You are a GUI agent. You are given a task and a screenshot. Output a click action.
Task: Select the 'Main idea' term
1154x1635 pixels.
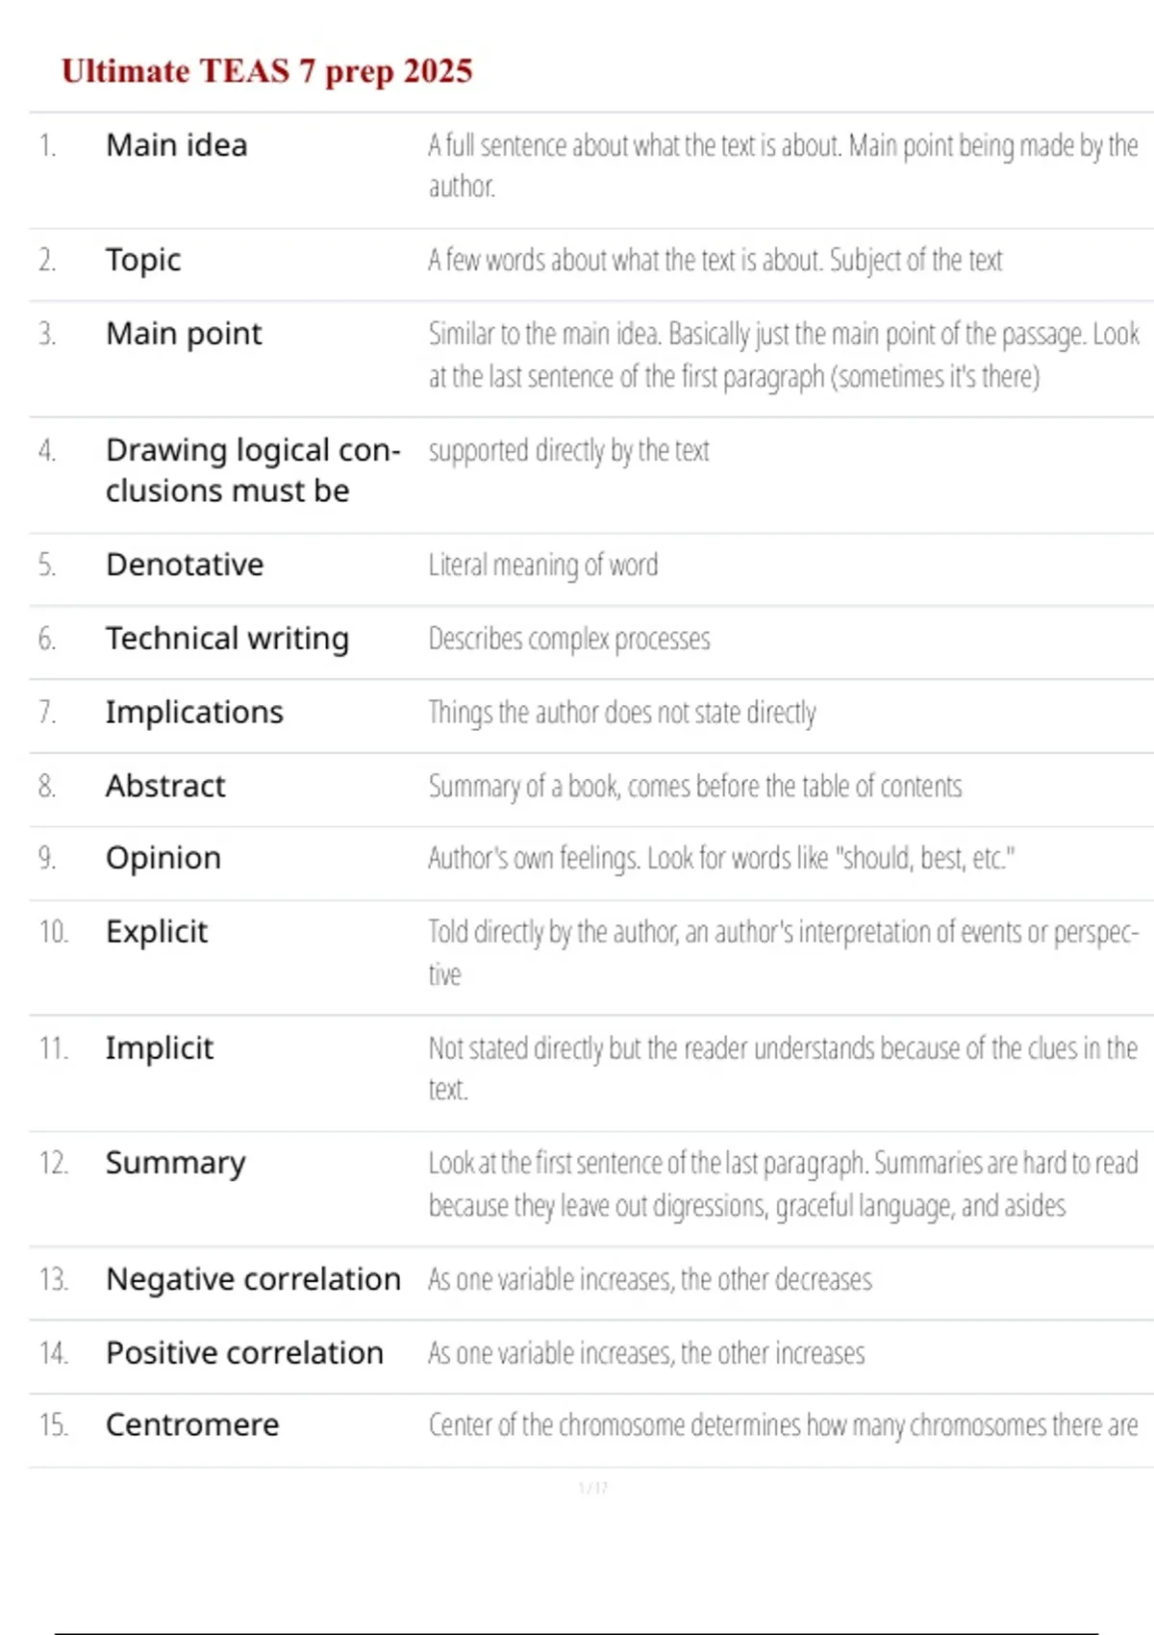pos(177,145)
